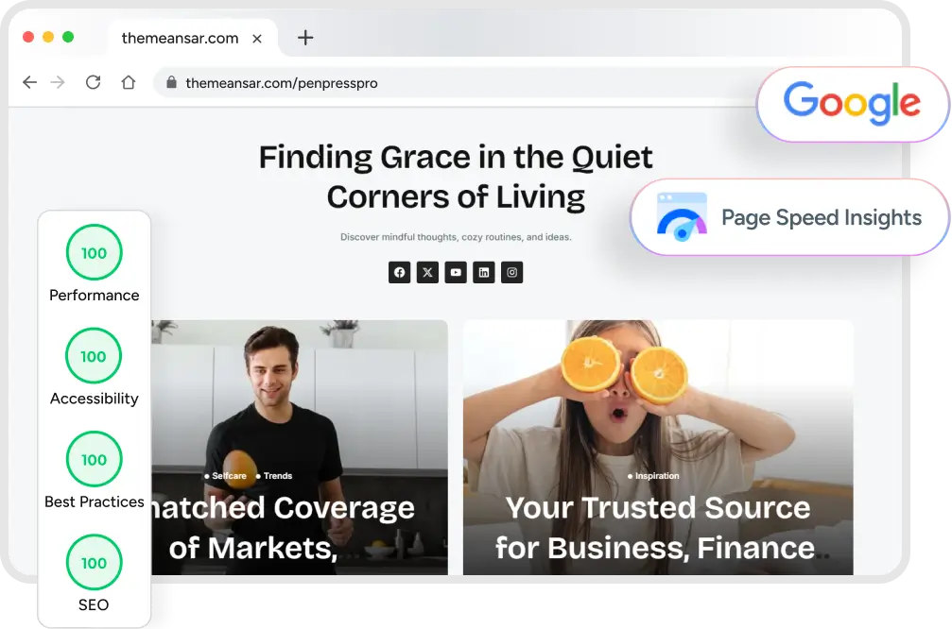Open the Your Trusted Source post thumbnail
The height and width of the screenshot is (629, 952).
point(658,447)
